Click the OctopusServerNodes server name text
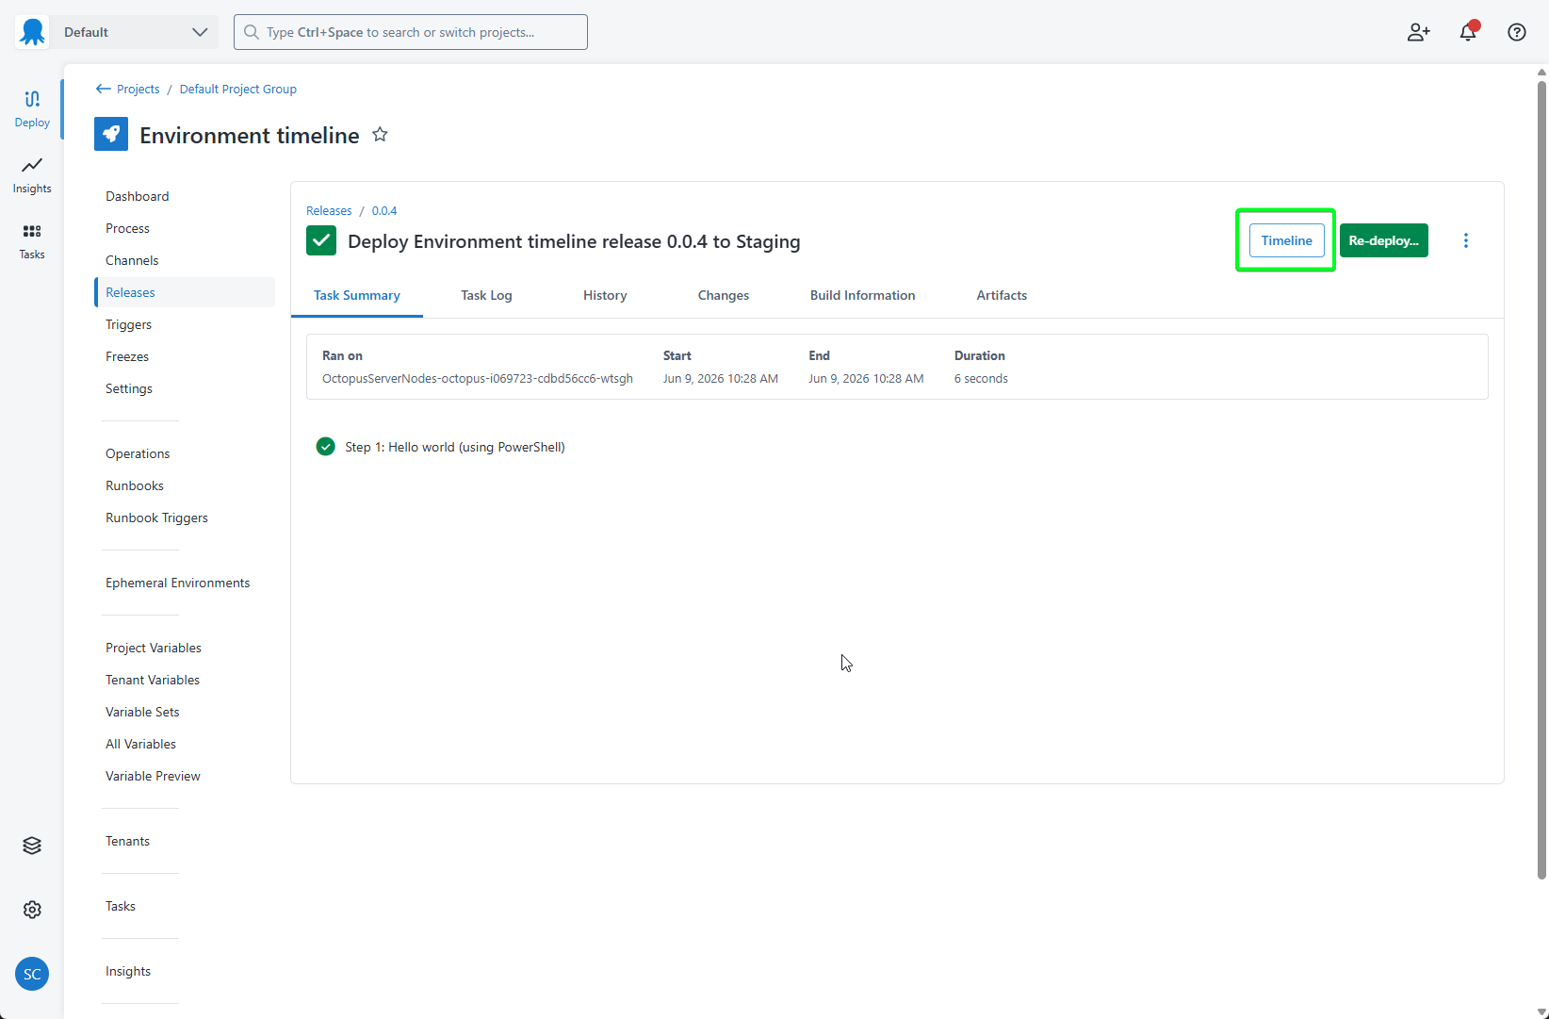Viewport: 1549px width, 1019px height. click(478, 378)
